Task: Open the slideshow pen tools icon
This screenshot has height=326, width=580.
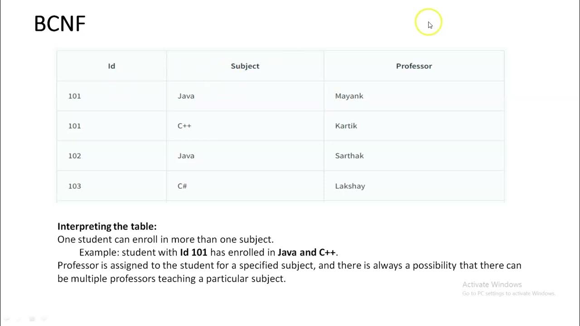Action: click(x=32, y=319)
